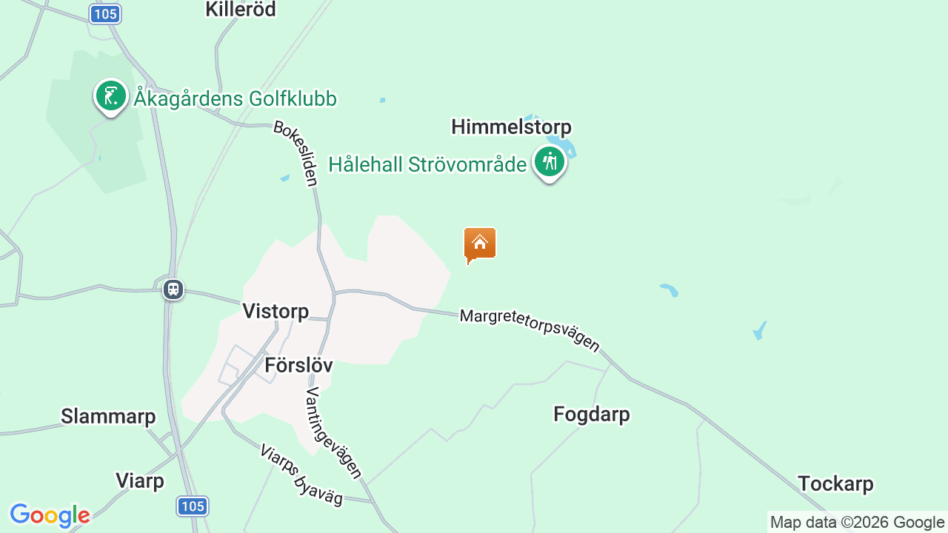
Task: Click the Killeröd place label
Action: click(x=241, y=9)
